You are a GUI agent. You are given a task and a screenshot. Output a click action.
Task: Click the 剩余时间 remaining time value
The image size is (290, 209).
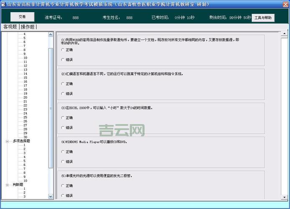tap(240, 18)
